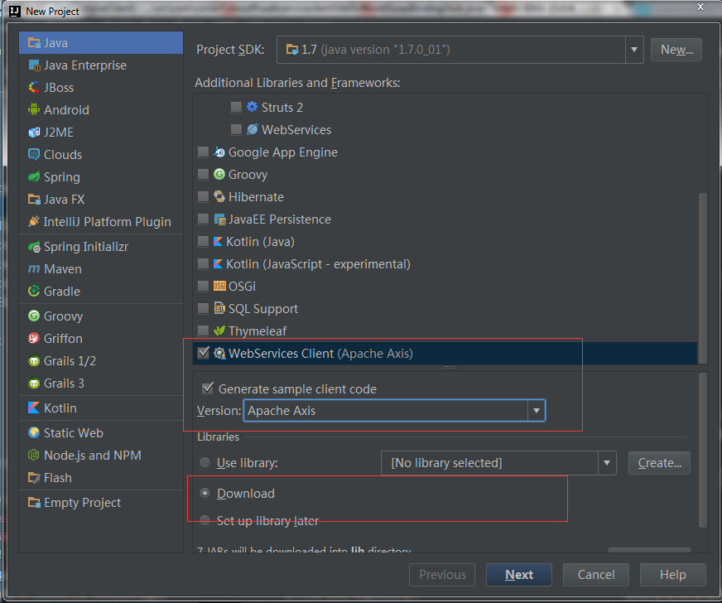This screenshot has height=603, width=722.
Task: Enable the Kotlin (Java) checkbox
Action: [x=203, y=241]
